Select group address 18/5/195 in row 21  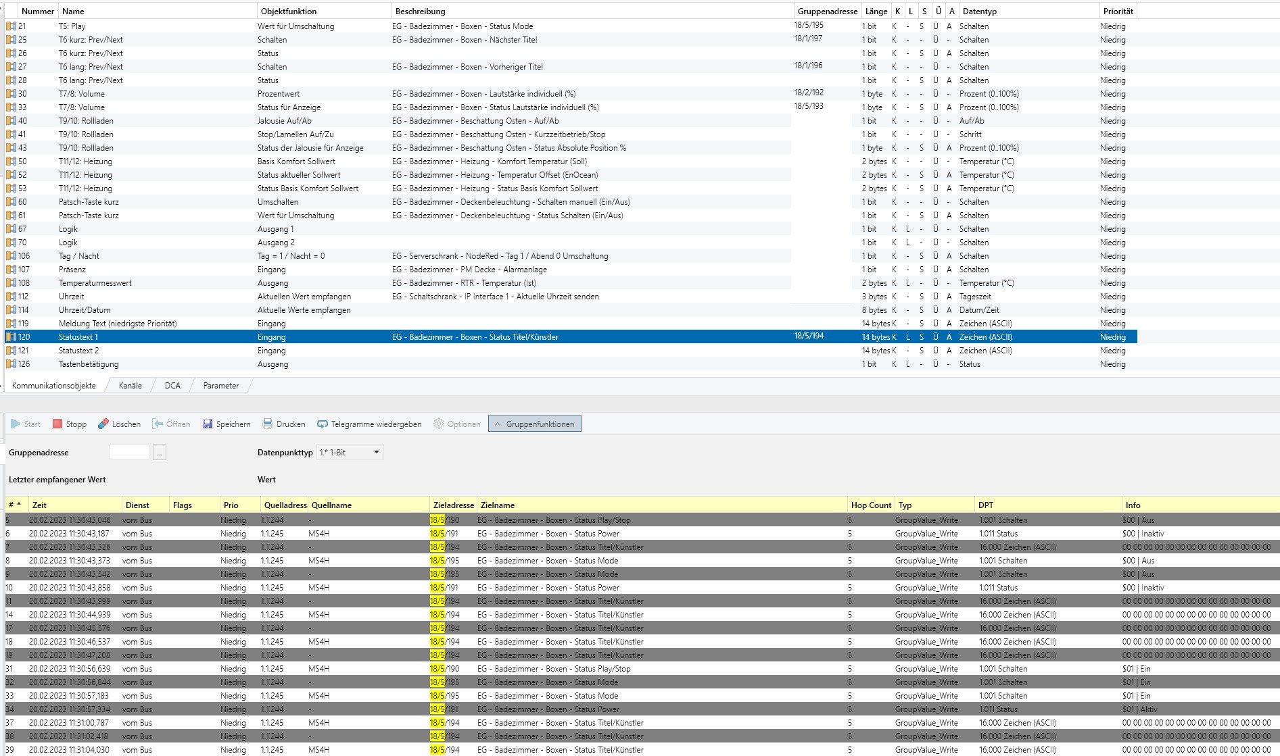coord(809,25)
